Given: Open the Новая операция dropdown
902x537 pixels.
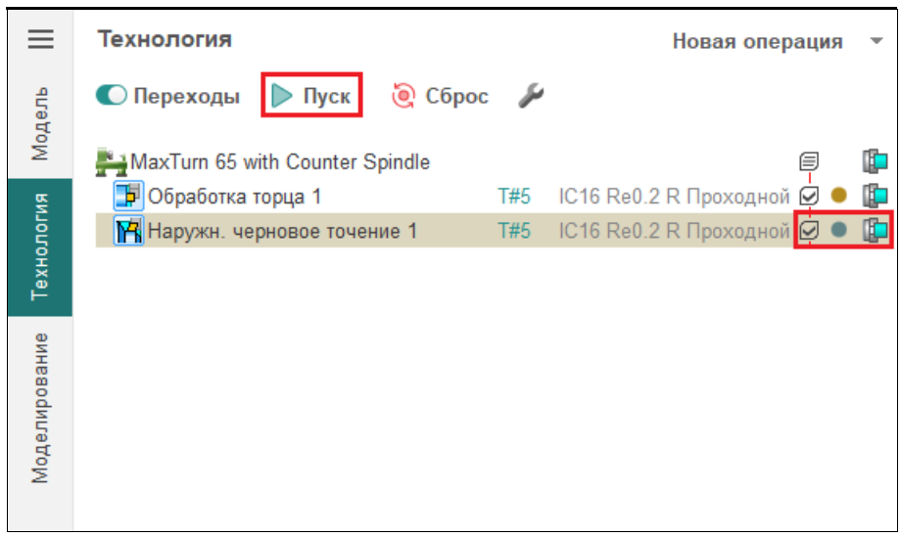Looking at the screenshot, I should pyautogui.click(x=876, y=41).
